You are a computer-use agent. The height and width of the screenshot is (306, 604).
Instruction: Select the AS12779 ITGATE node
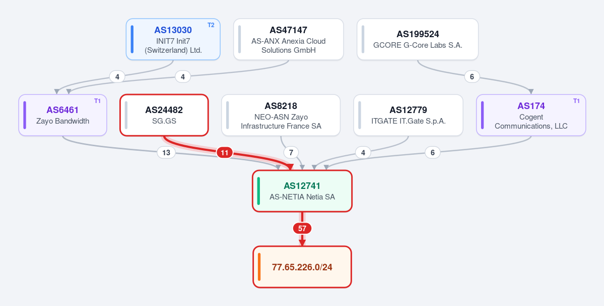pos(409,115)
